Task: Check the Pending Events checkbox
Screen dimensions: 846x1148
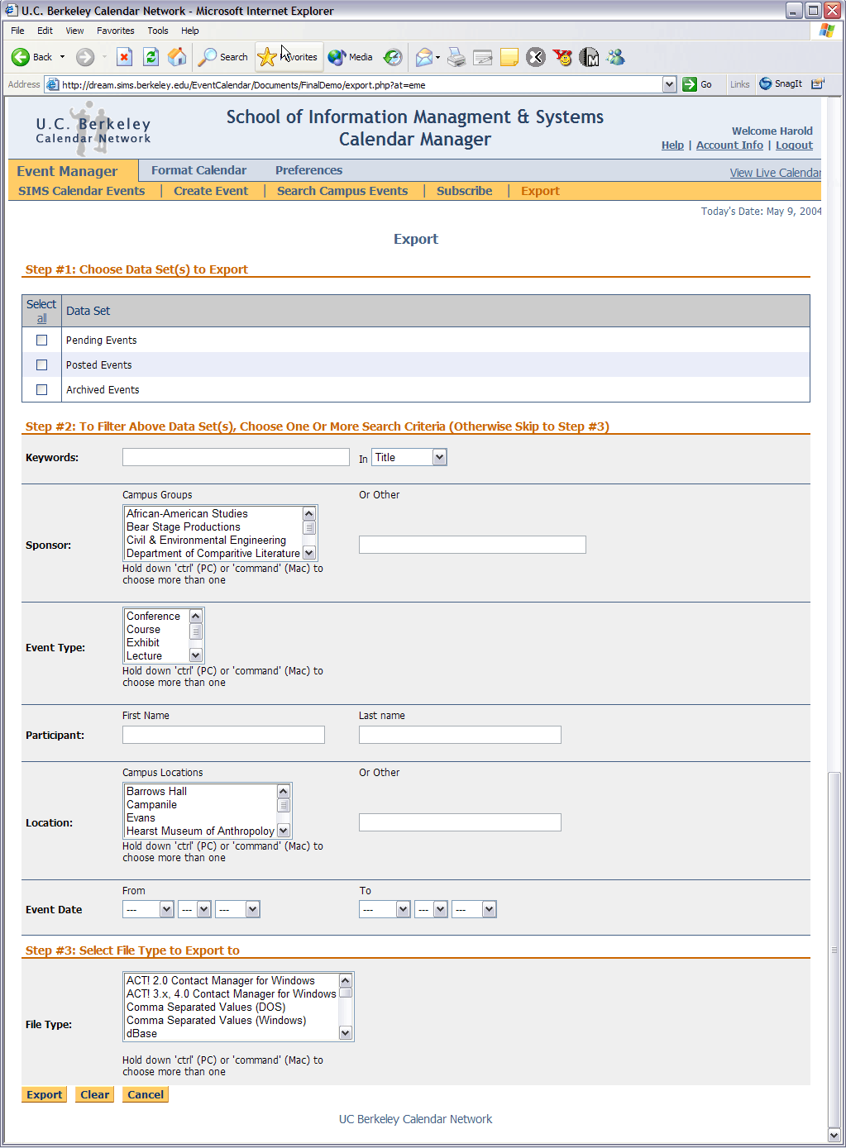Action: [x=41, y=340]
